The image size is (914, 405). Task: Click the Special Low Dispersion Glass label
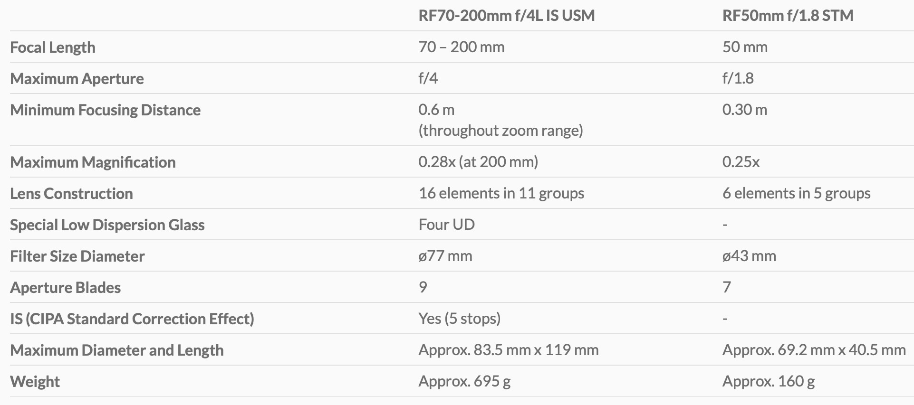[107, 225]
